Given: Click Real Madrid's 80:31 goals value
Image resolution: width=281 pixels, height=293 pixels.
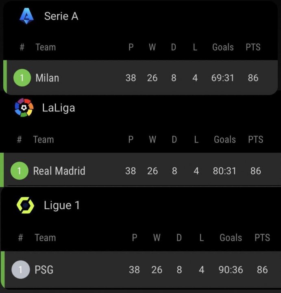Looking at the screenshot, I should 224,171.
